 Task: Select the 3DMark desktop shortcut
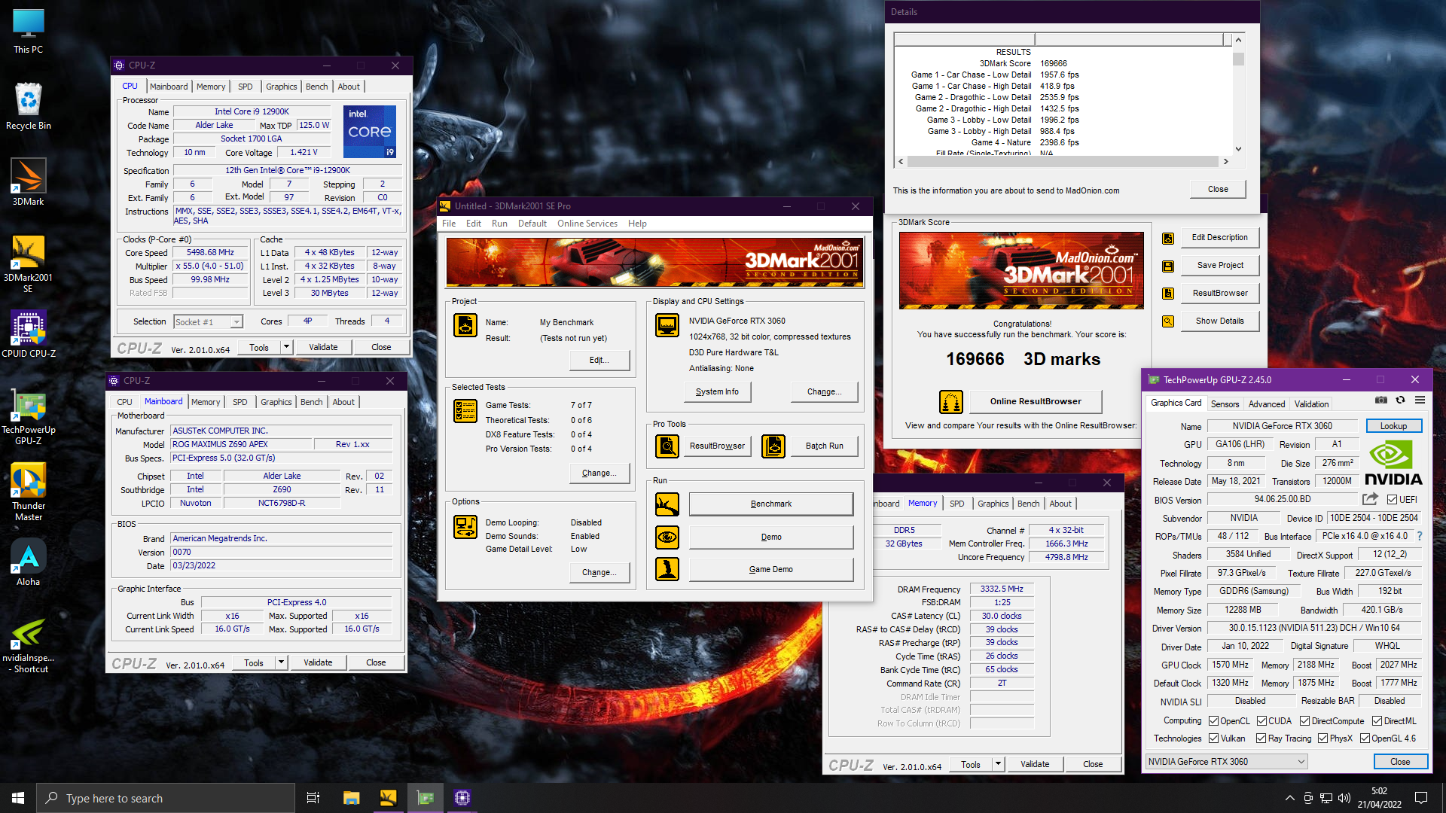pyautogui.click(x=29, y=182)
